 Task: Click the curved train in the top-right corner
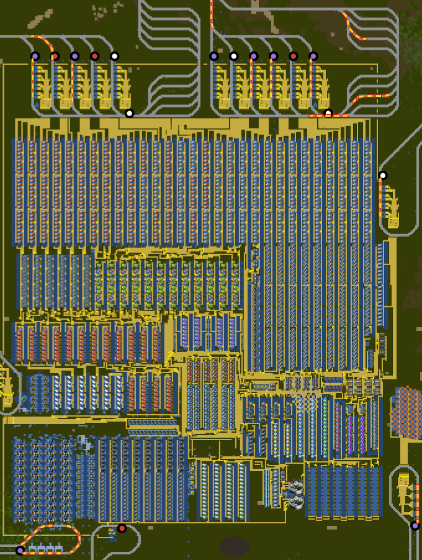click(354, 26)
